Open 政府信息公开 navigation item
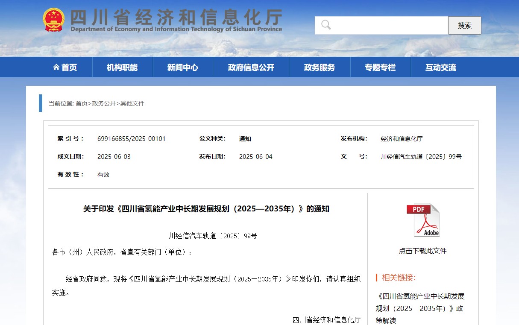This screenshot has width=519, height=325. 251,67
